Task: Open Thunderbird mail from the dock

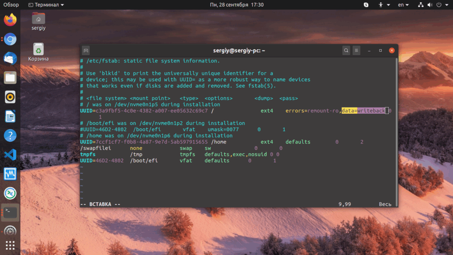Action: [10, 58]
